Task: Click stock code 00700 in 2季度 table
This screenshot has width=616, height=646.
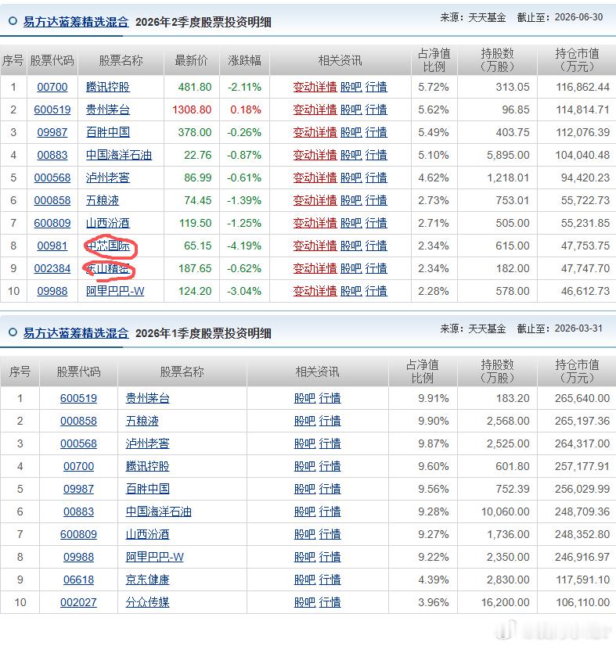Action: 52,87
